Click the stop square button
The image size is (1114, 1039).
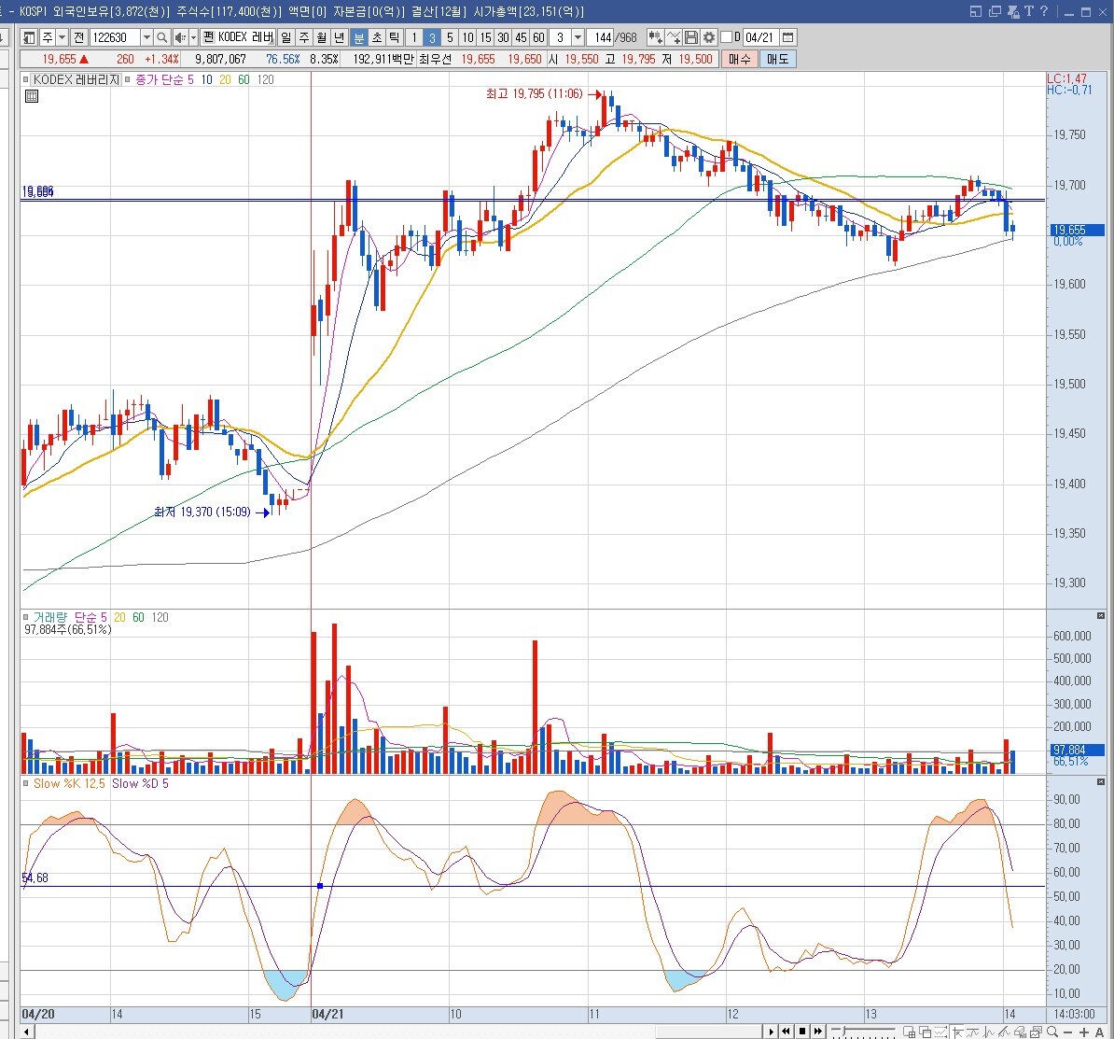click(802, 1032)
